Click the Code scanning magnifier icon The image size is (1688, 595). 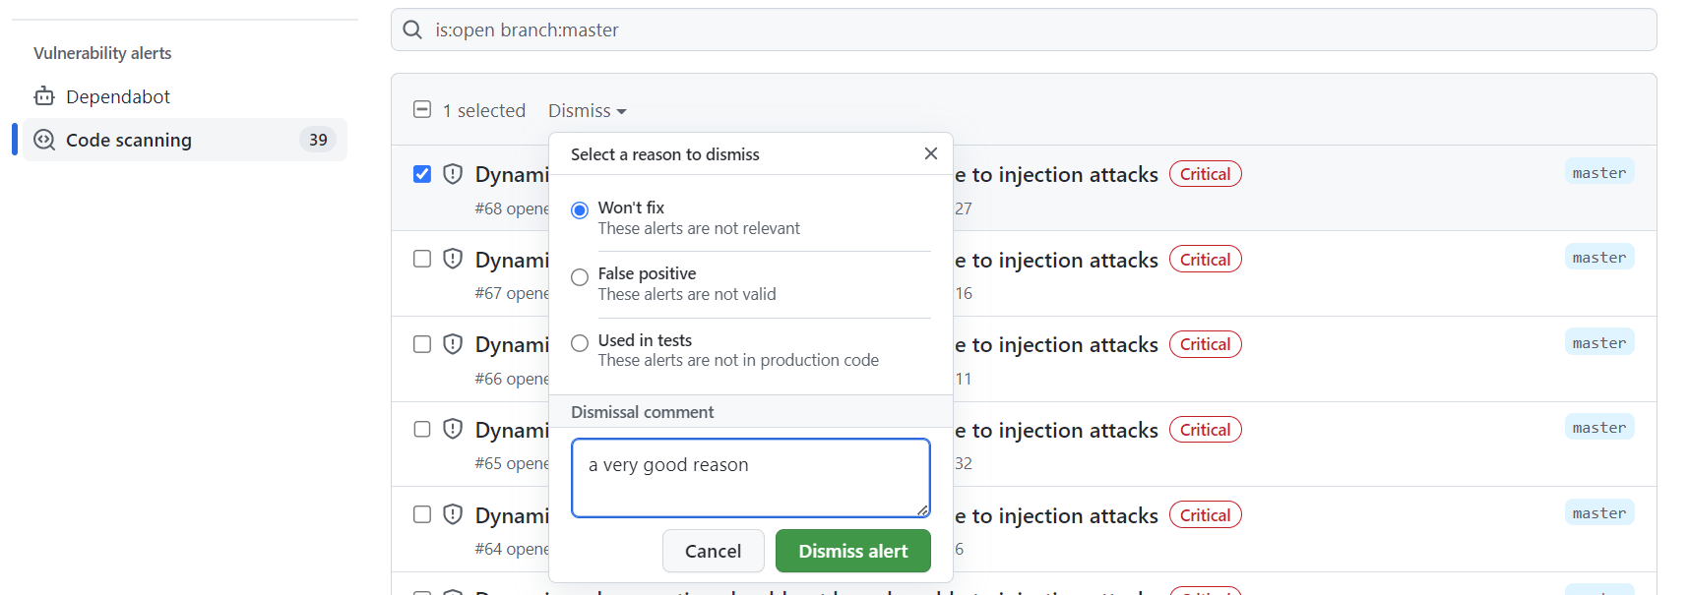[44, 140]
